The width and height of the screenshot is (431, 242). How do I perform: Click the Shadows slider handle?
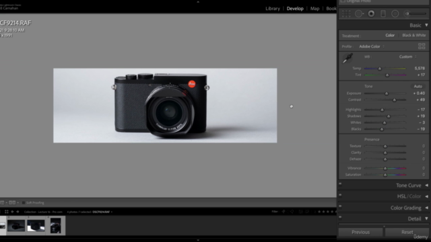coord(389,116)
